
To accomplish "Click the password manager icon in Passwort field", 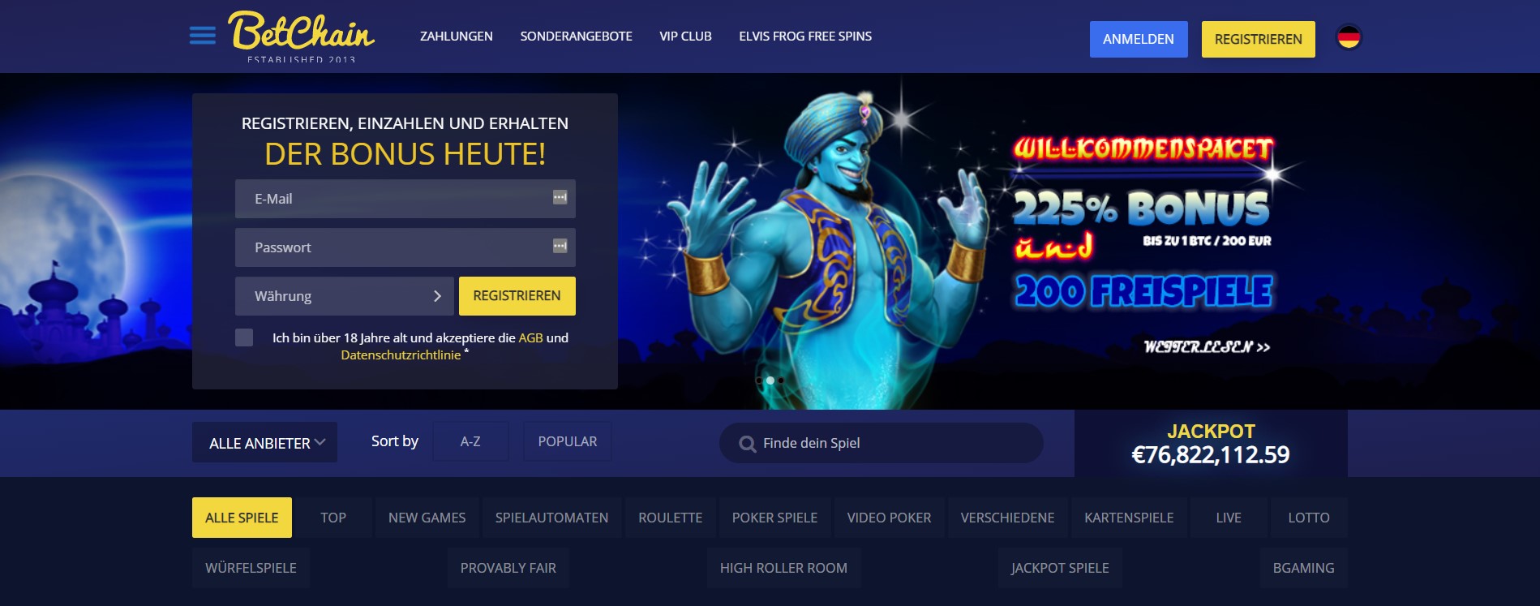I will [560, 246].
